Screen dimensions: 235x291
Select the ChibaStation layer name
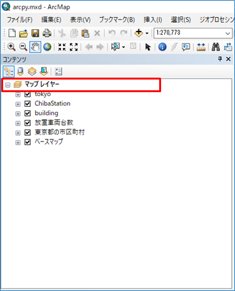click(52, 104)
